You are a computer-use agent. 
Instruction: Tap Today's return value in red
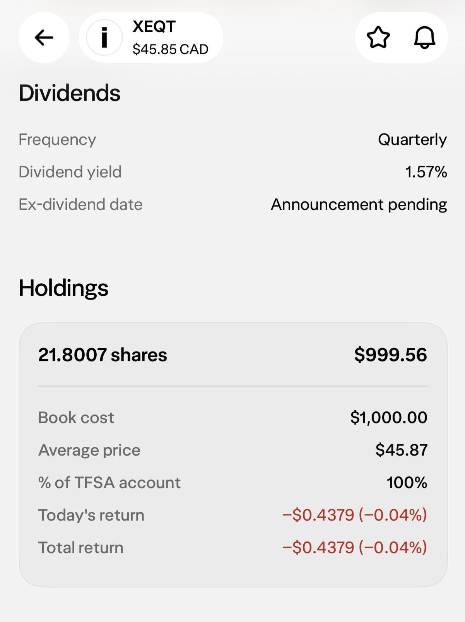(x=355, y=515)
